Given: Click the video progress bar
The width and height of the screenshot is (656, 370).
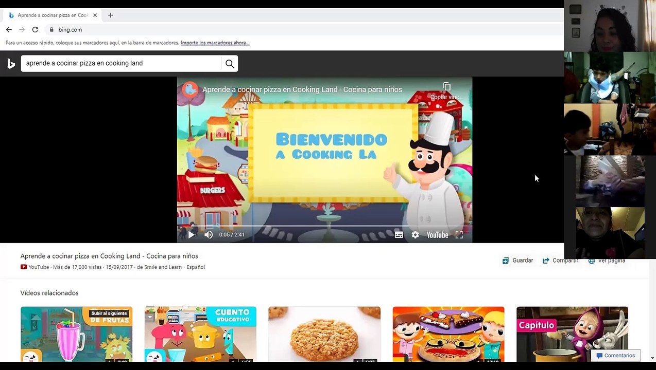Looking at the screenshot, I should (x=324, y=226).
